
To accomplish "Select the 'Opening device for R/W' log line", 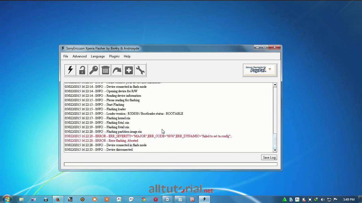I will click(x=101, y=91).
